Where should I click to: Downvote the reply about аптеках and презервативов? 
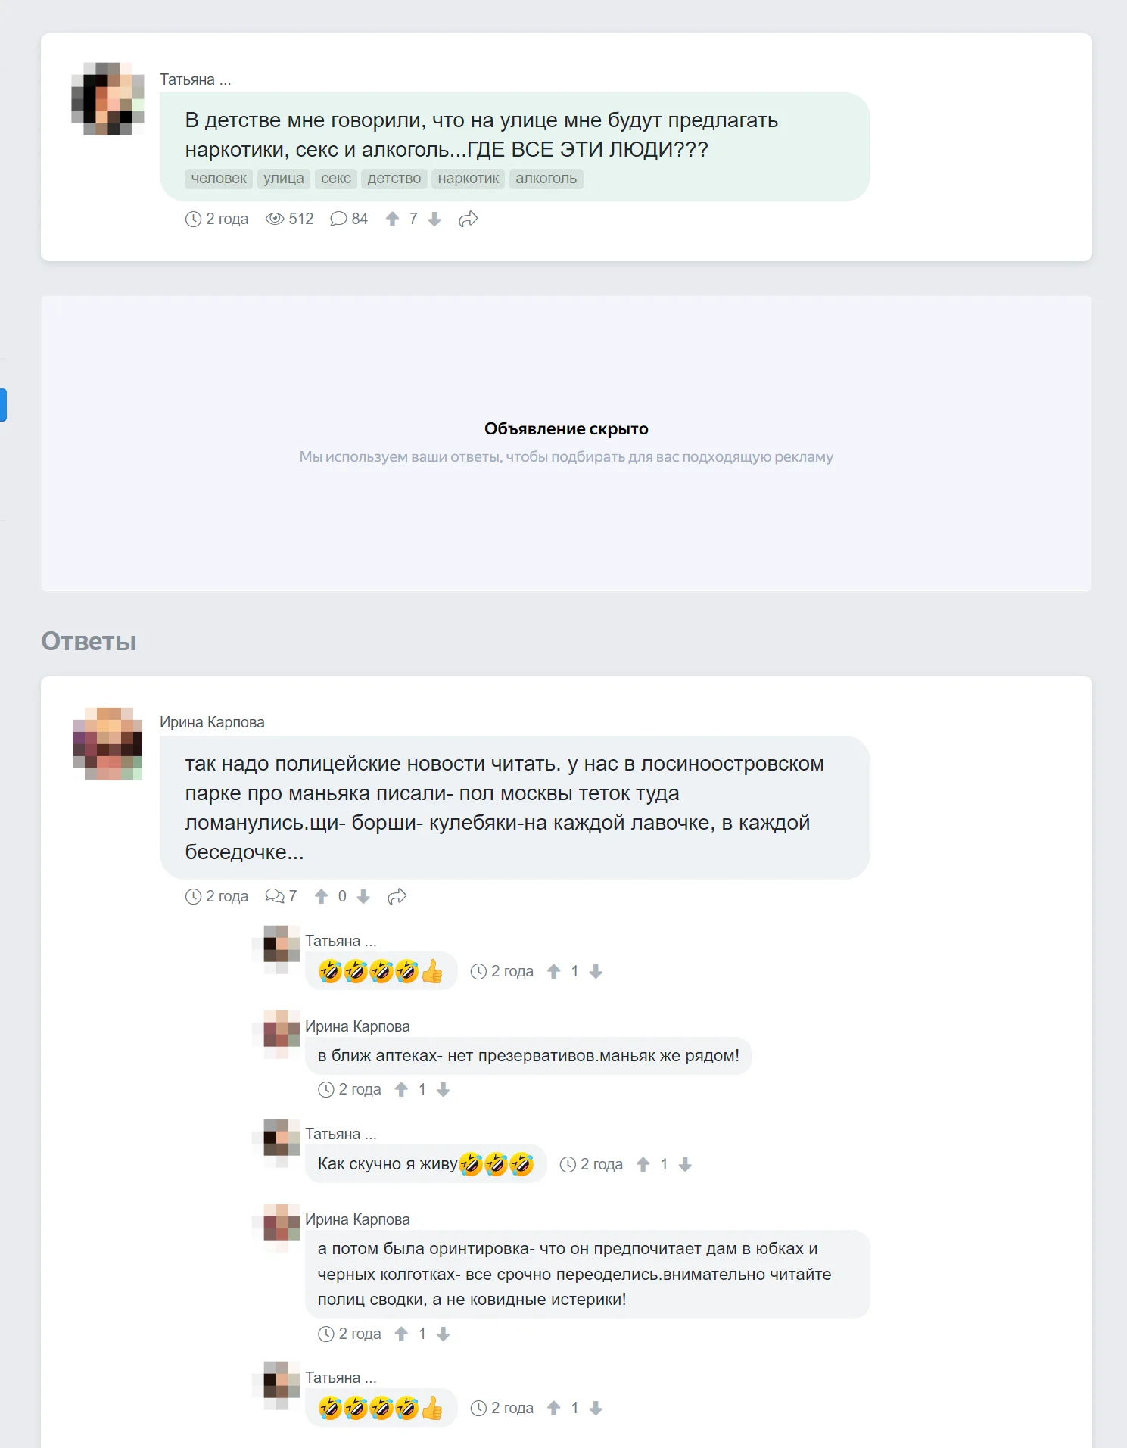coord(444,1090)
